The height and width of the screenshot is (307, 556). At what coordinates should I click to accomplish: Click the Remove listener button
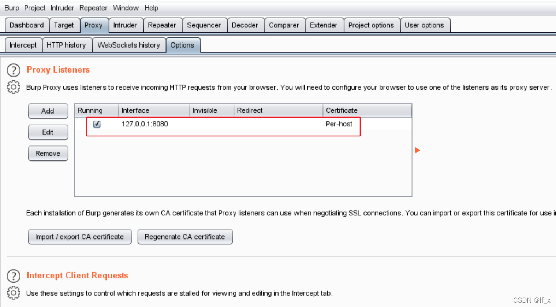(48, 153)
